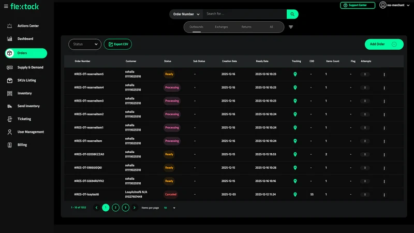The image size is (414, 233).
Task: Expand the Status filter dropdown
Action: pos(85,45)
